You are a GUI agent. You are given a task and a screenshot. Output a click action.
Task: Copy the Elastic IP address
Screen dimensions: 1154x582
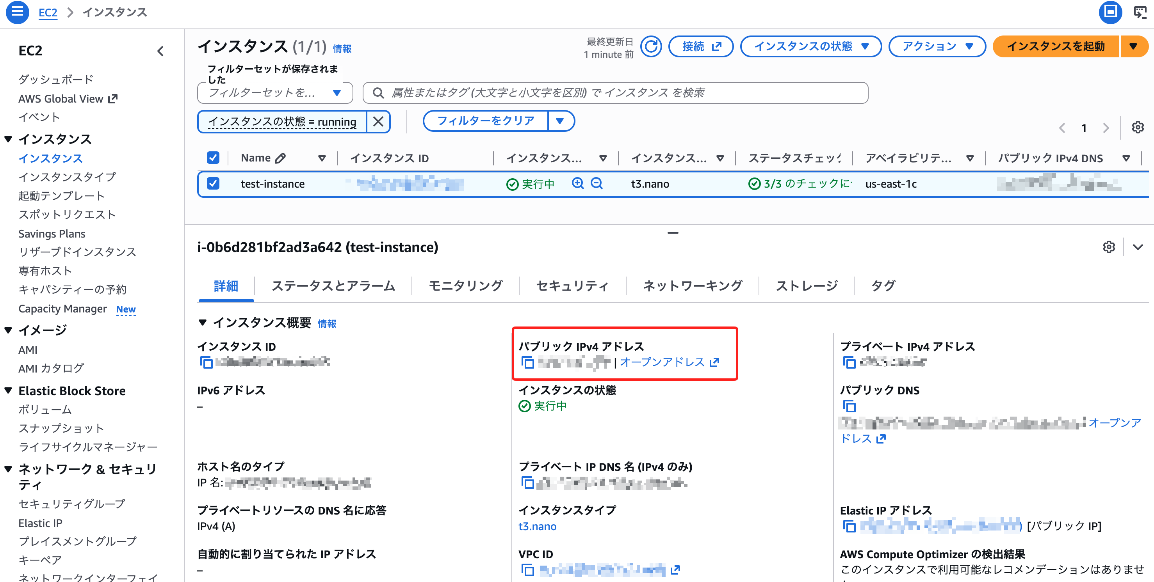[x=849, y=526]
